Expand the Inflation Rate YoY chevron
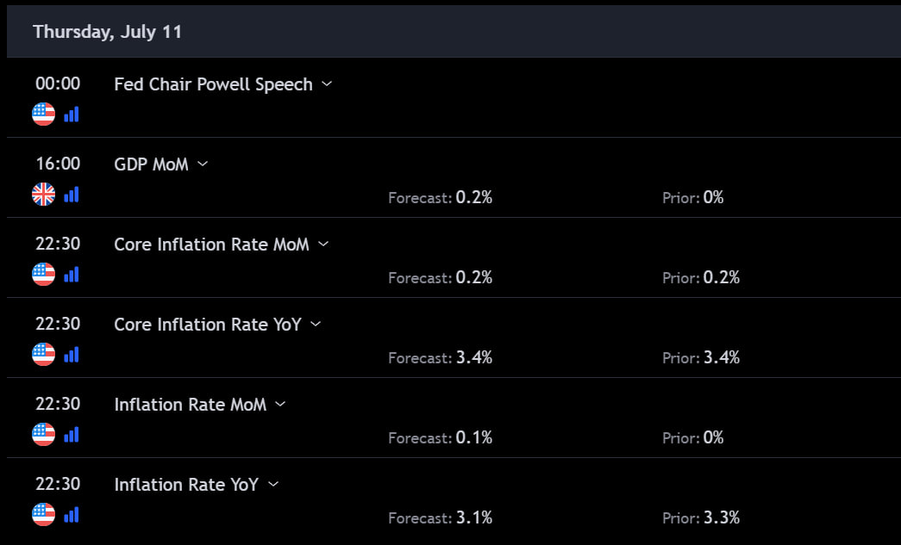901x545 pixels. 273,484
